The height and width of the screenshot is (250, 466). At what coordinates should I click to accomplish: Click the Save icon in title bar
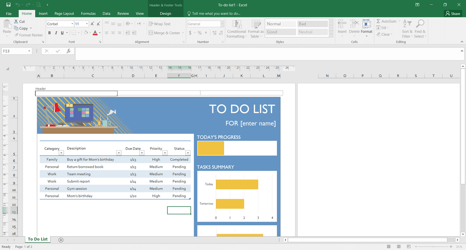(8, 5)
